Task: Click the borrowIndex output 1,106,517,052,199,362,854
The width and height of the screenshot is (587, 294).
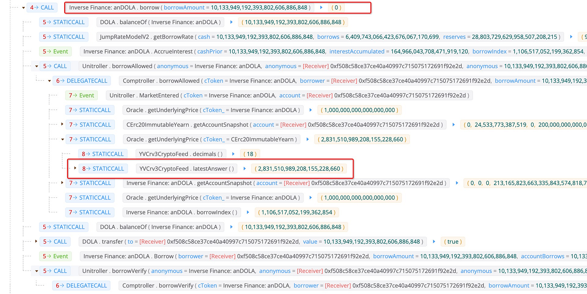Action: pos(296,212)
